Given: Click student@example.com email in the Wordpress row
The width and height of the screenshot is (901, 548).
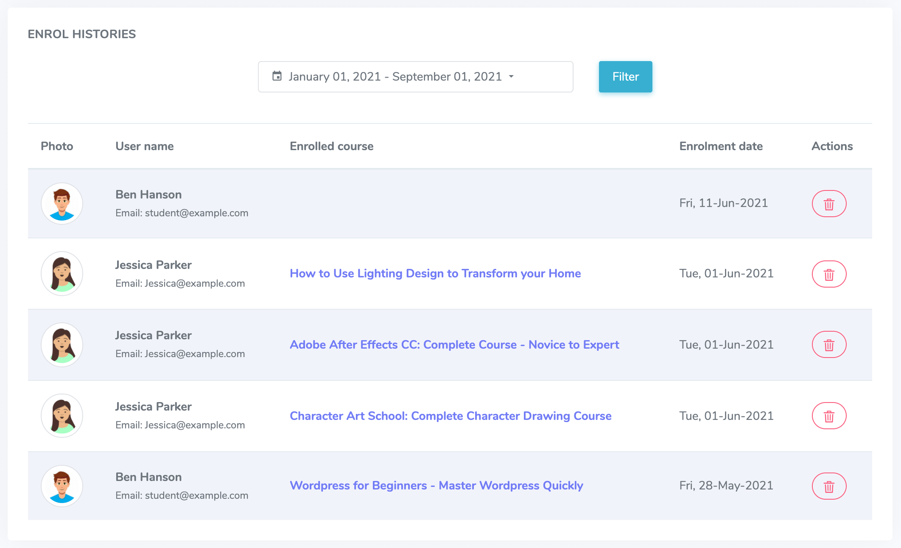Looking at the screenshot, I should click(x=197, y=495).
